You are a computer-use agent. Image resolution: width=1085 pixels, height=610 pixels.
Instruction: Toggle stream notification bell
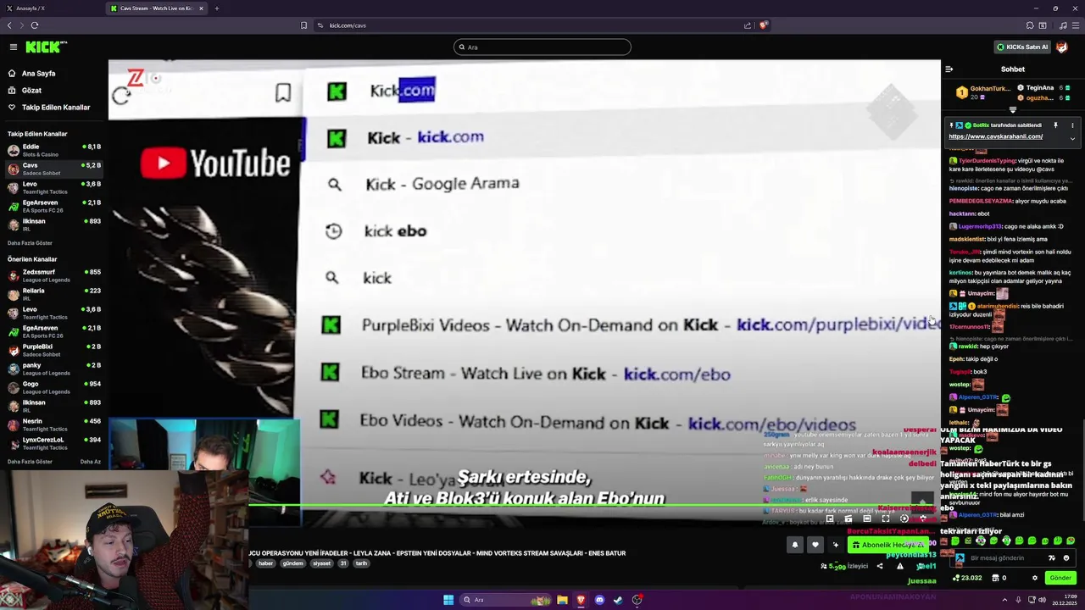[795, 545]
